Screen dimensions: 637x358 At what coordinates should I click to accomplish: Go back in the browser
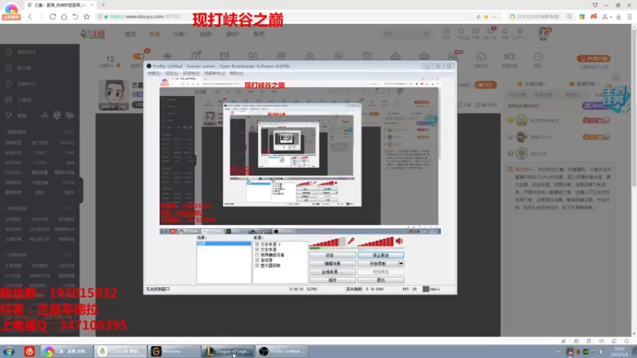(x=29, y=17)
